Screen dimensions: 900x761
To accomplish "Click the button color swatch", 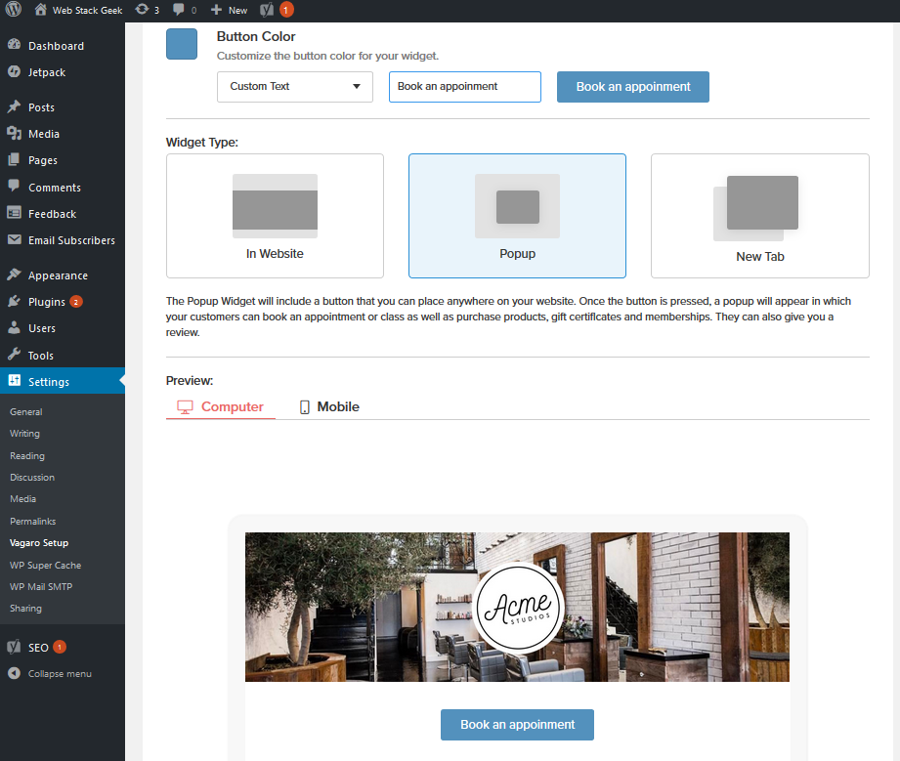I will [182, 44].
